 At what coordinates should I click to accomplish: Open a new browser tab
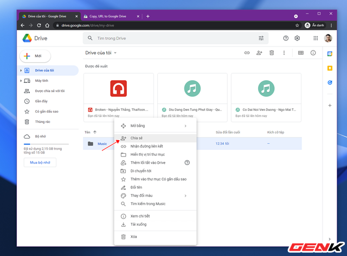(x=148, y=16)
